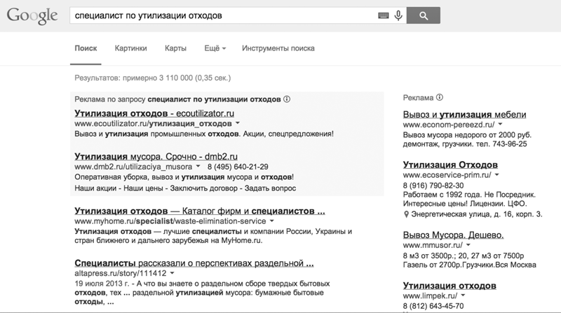Switch to the Картинки tab
This screenshot has width=561, height=313.
point(131,48)
